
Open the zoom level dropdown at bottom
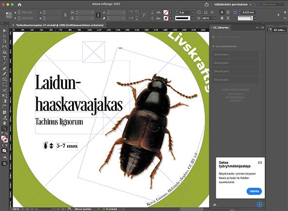(23, 209)
